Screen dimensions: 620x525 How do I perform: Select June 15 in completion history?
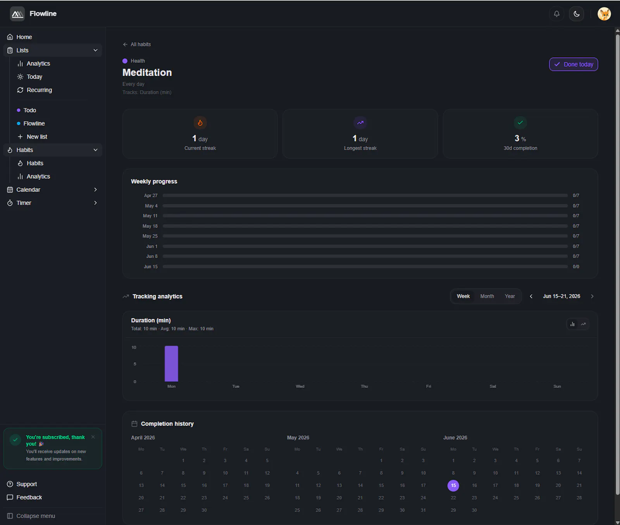(453, 485)
